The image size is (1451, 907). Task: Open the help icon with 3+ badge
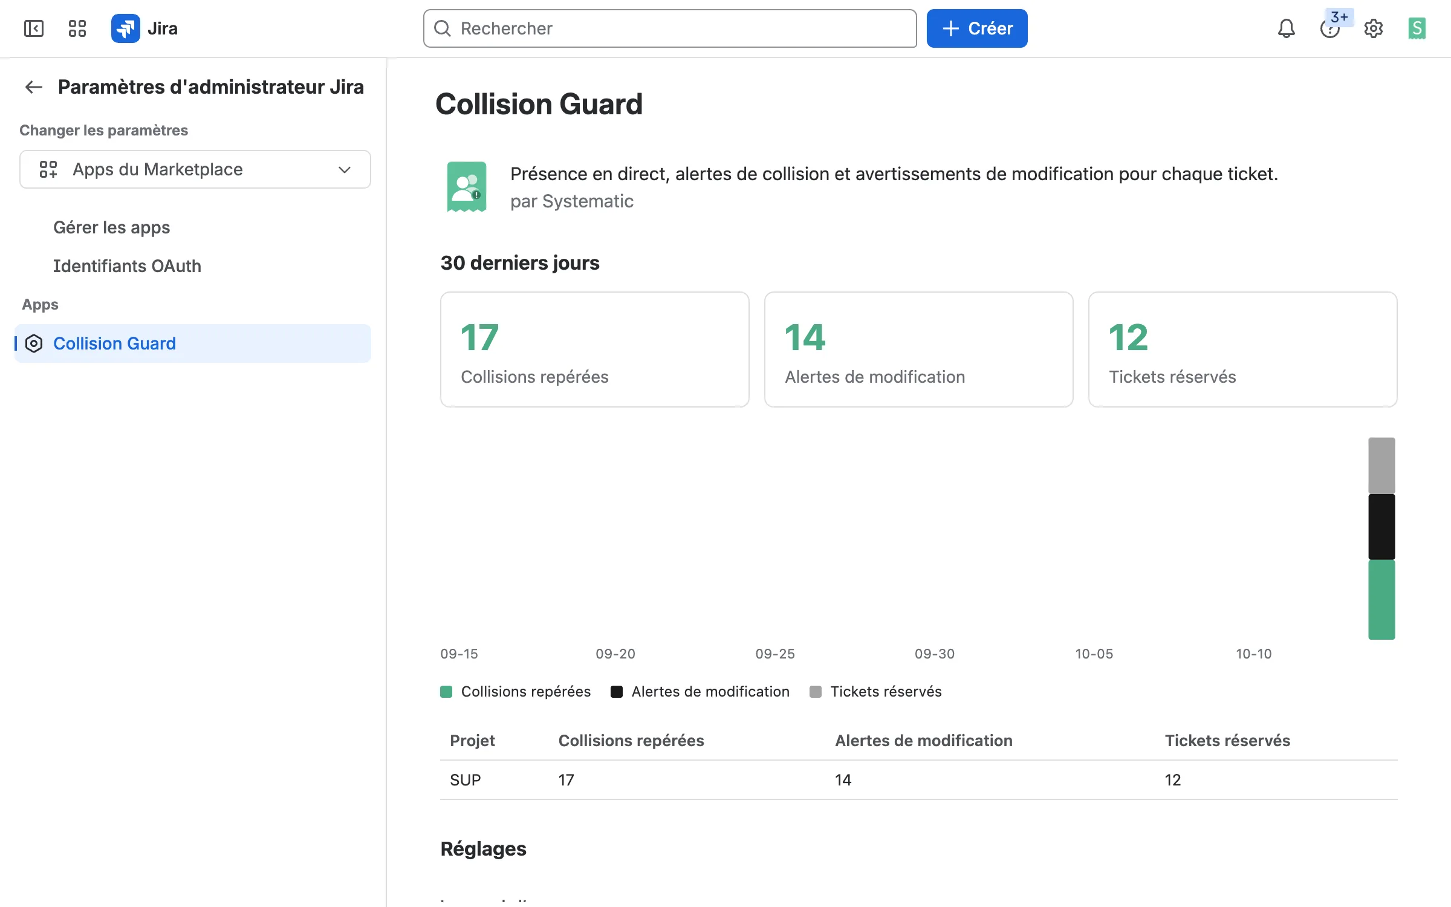(1330, 28)
